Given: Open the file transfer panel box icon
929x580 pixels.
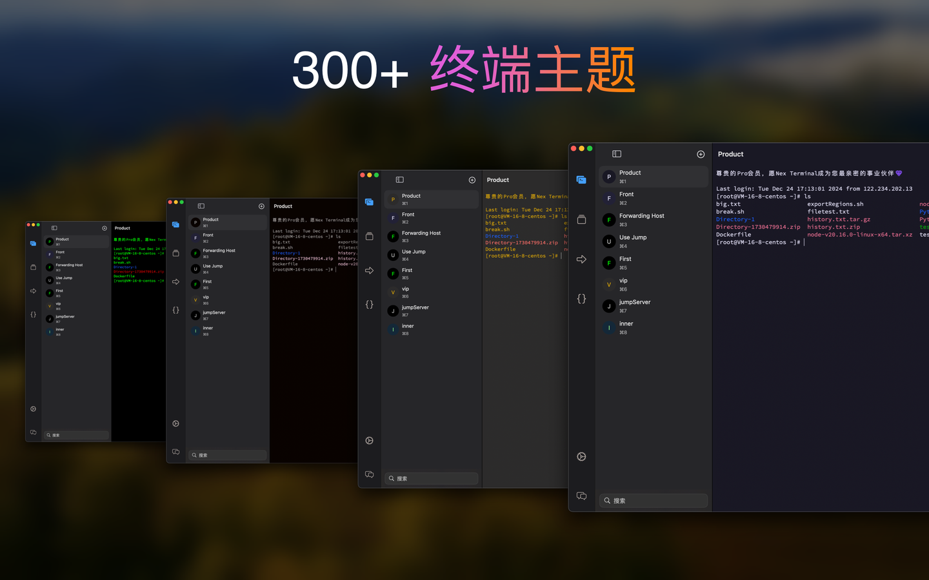Looking at the screenshot, I should [581, 220].
